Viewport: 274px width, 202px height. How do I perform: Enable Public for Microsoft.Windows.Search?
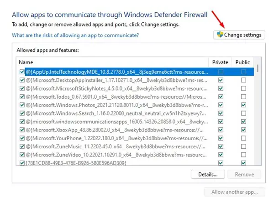pos(243,113)
